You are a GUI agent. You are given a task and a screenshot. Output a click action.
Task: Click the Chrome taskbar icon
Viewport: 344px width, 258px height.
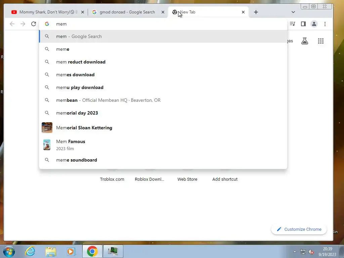click(x=92, y=251)
